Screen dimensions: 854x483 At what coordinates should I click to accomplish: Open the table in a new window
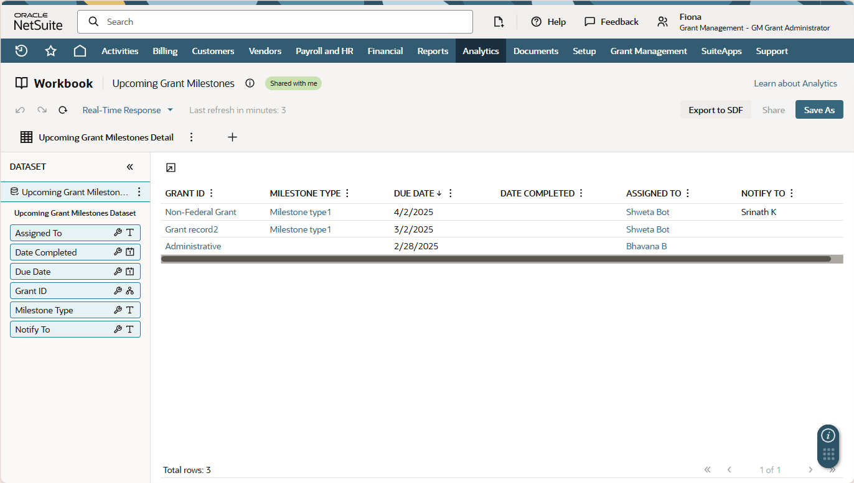pos(171,167)
